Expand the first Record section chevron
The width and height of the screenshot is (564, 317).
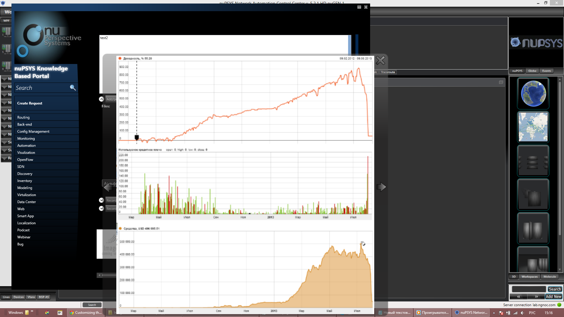tap(101, 200)
